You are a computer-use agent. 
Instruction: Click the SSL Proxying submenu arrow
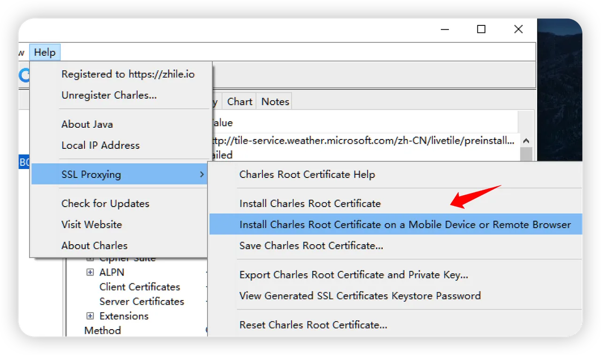point(202,175)
